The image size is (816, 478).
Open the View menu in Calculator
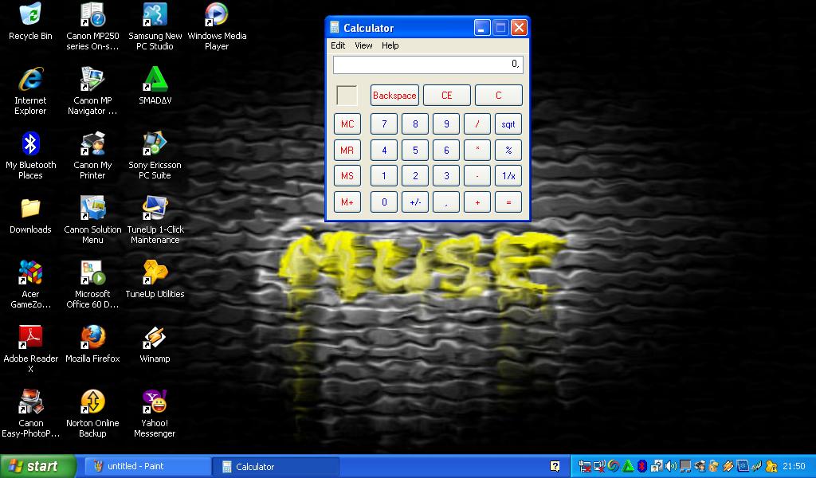[363, 45]
